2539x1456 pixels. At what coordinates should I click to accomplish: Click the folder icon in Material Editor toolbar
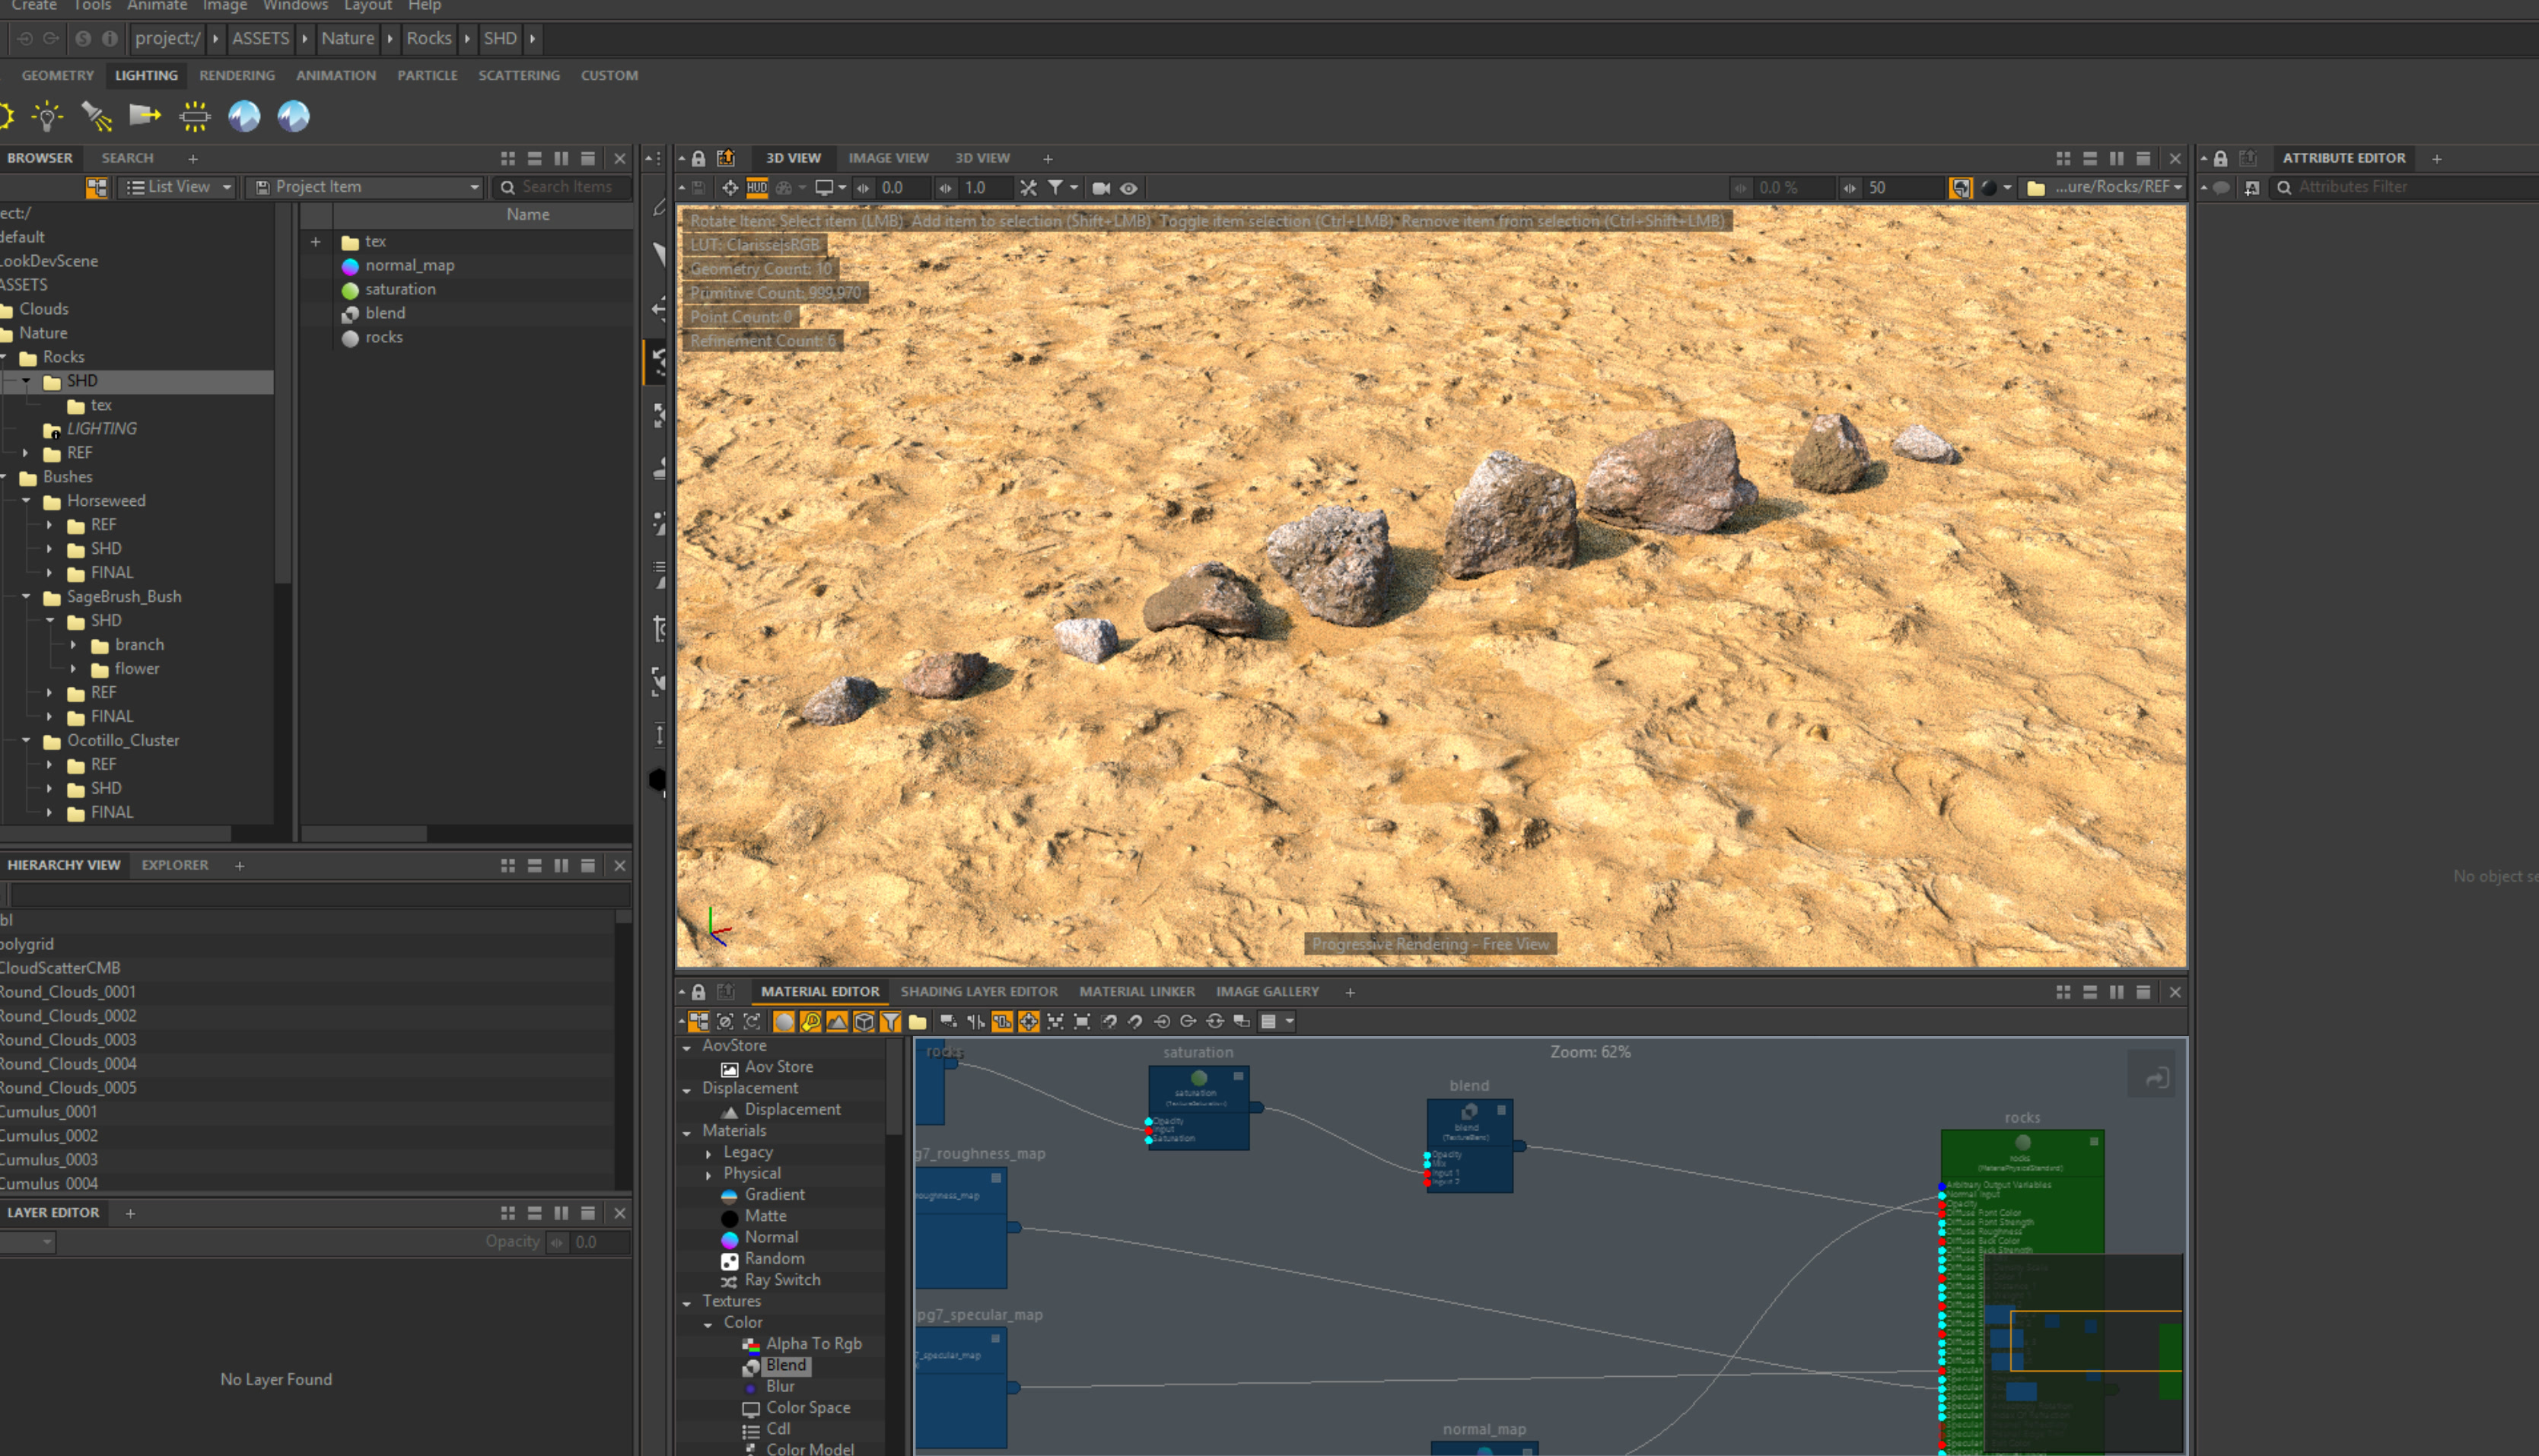917,1022
